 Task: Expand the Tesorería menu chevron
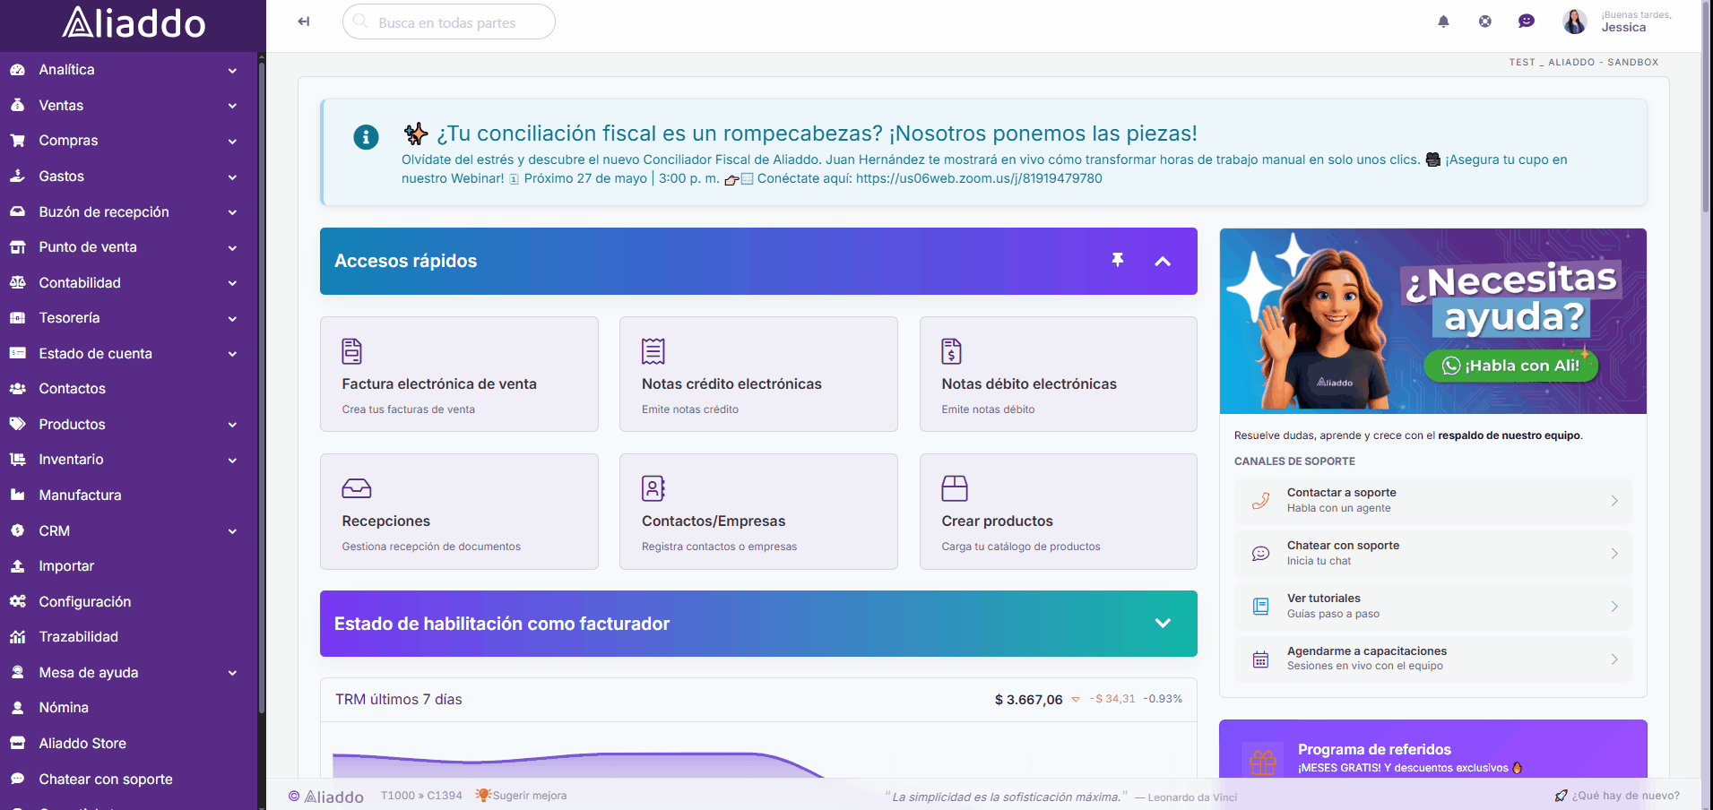pos(232,318)
